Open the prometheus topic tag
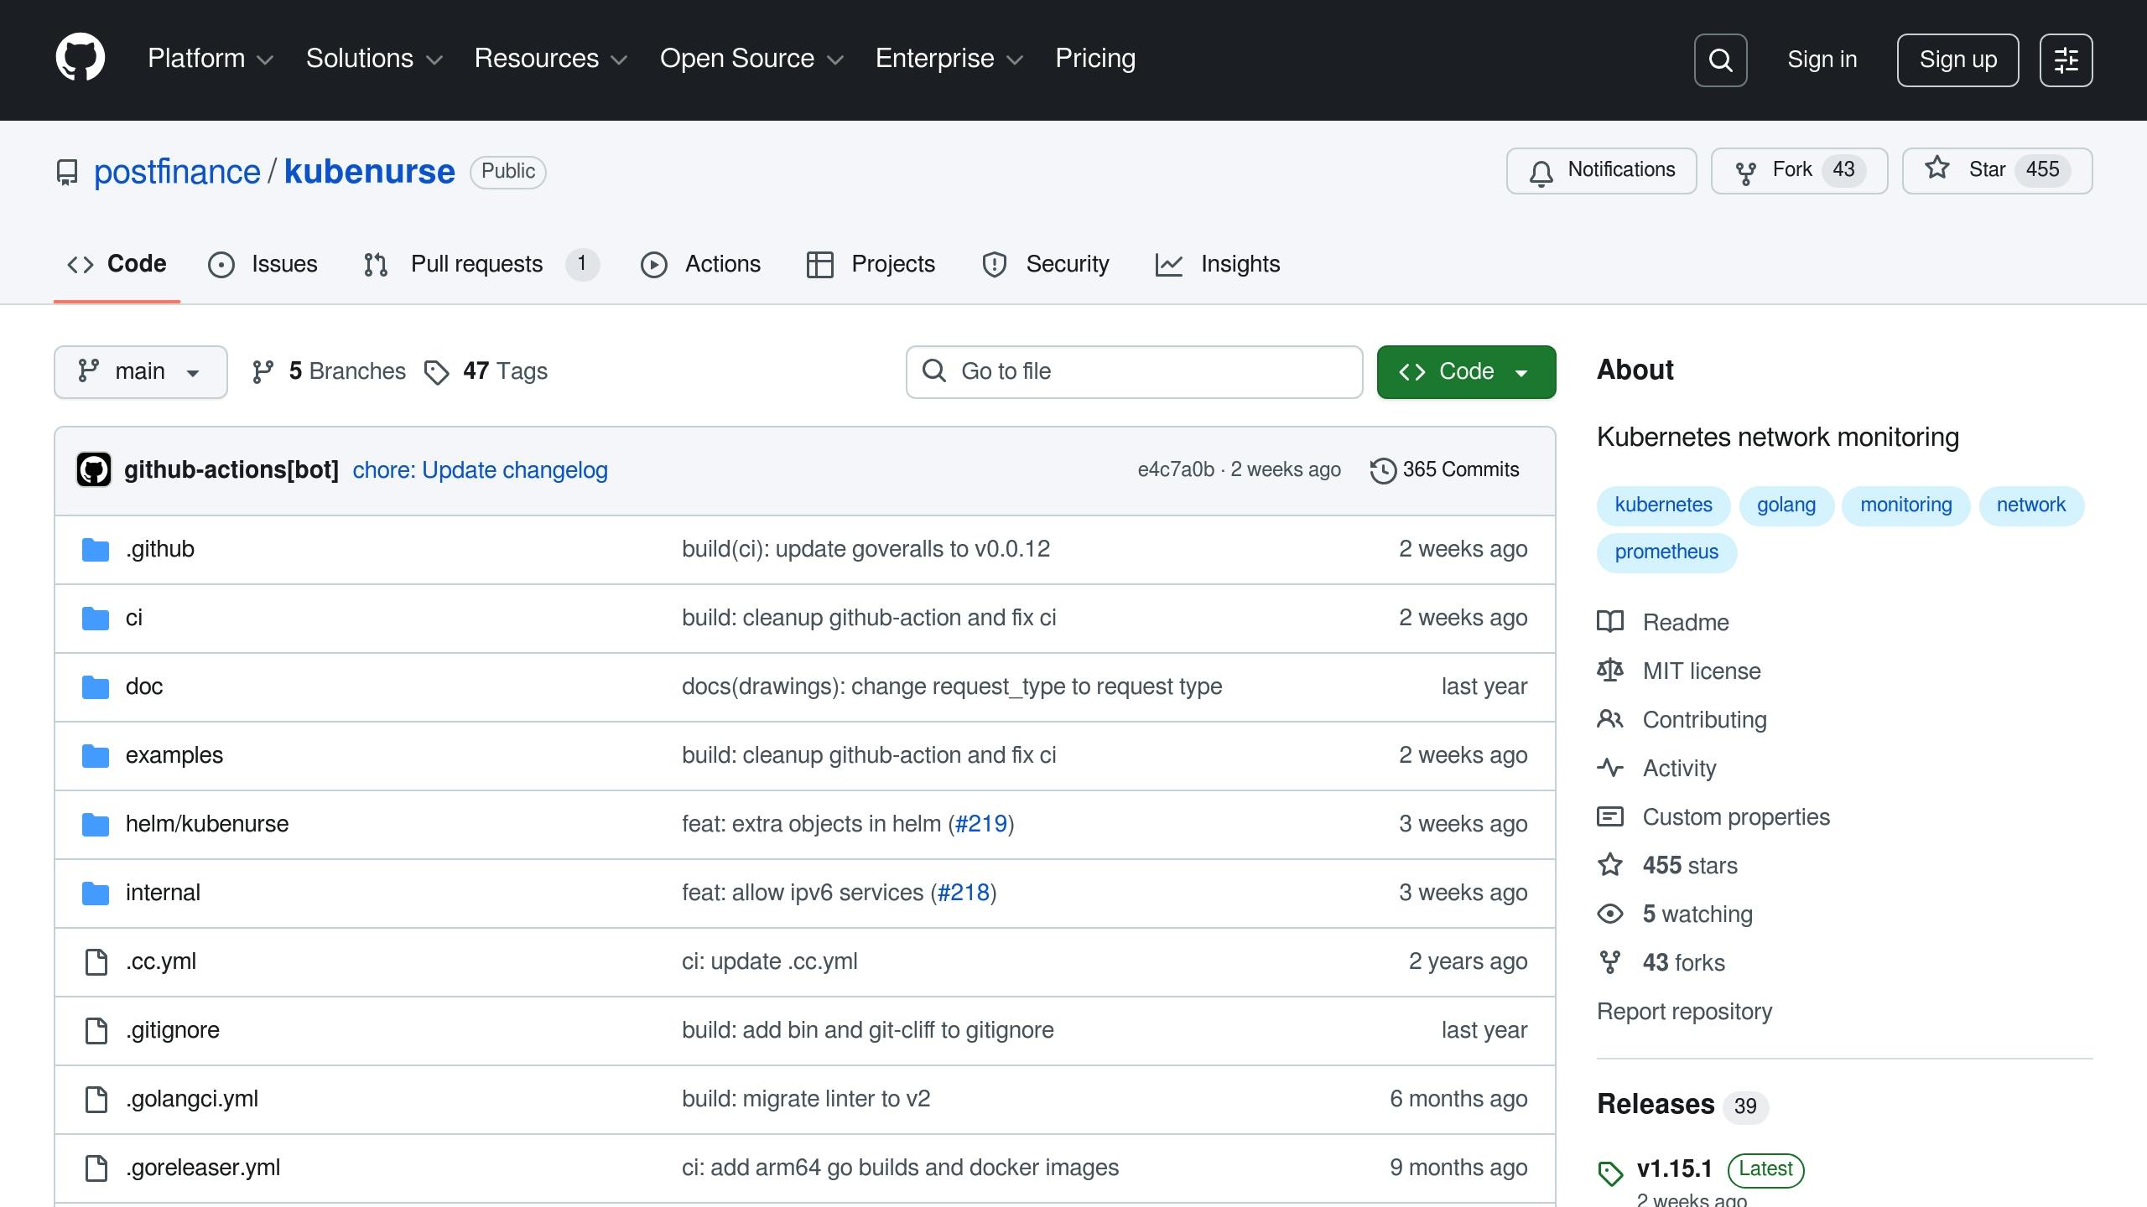Screen dimensions: 2147x1207 click(1666, 552)
